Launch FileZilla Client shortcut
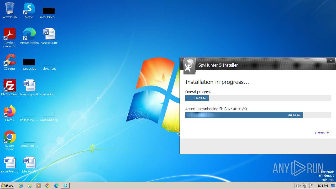336x189 pixels. coord(9,88)
